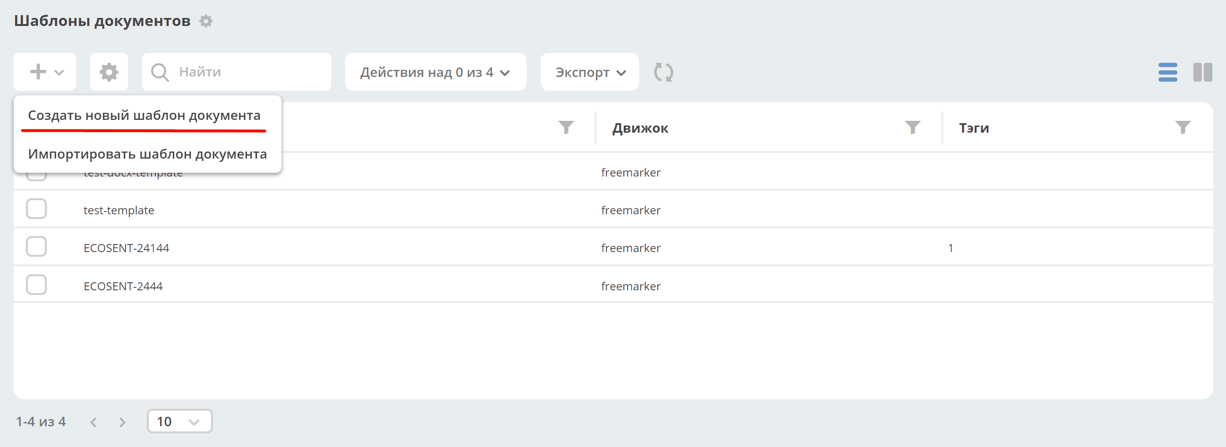Click the ECOSENT-2444 name cell
This screenshot has height=447, width=1226.
(x=123, y=286)
